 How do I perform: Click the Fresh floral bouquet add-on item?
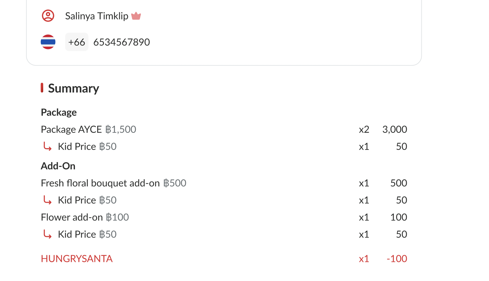[100, 183]
